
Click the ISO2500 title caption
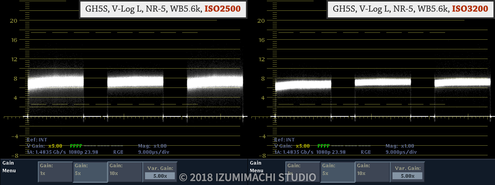tap(163, 8)
